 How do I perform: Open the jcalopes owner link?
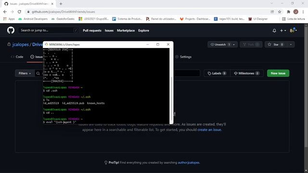click(x=20, y=45)
